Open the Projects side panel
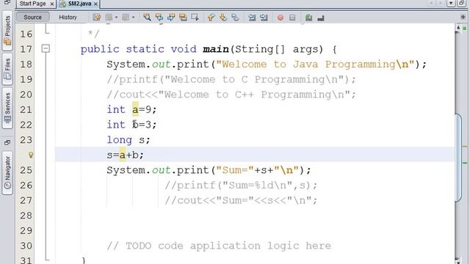Screen dimensions: 470x264 [7, 30]
